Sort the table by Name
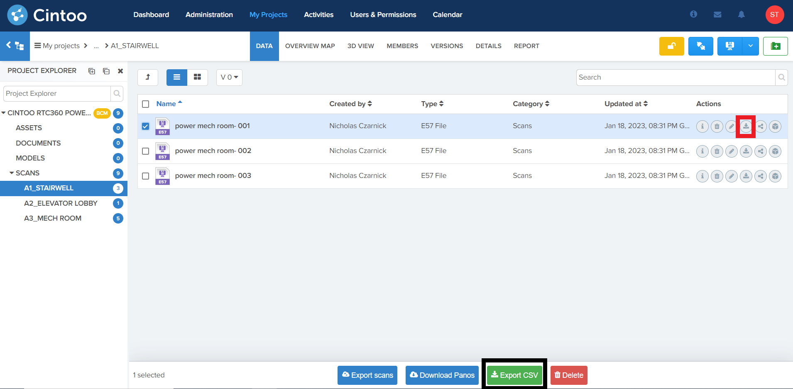The height and width of the screenshot is (389, 793). [169, 104]
